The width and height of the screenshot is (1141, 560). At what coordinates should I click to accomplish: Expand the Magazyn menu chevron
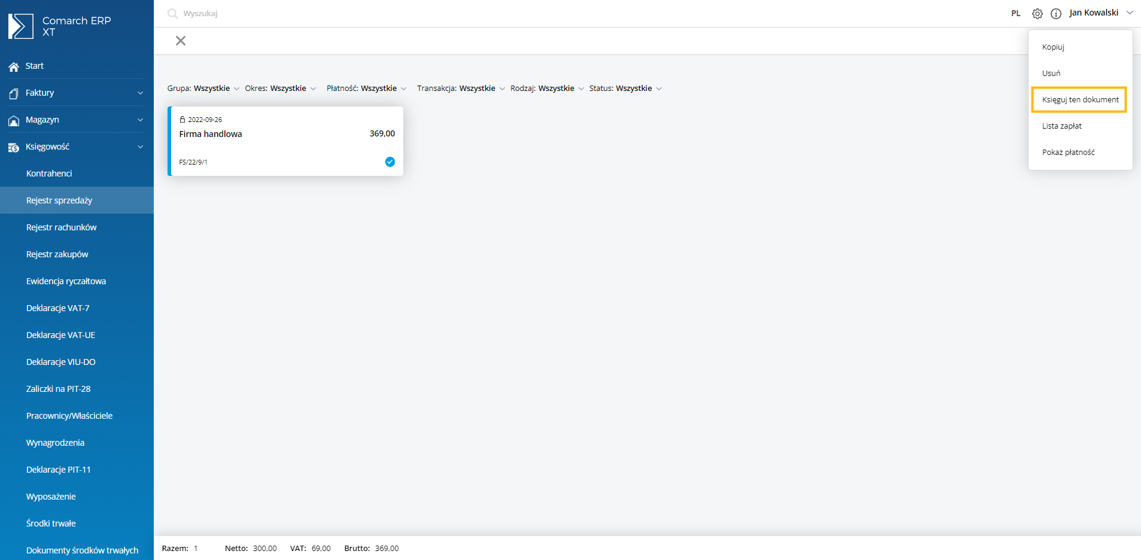(141, 120)
